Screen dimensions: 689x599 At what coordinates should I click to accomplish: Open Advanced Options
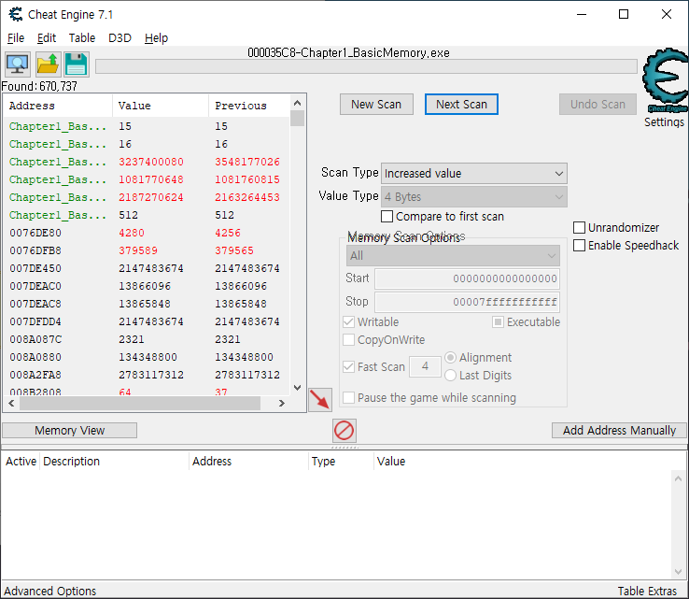tap(50, 591)
